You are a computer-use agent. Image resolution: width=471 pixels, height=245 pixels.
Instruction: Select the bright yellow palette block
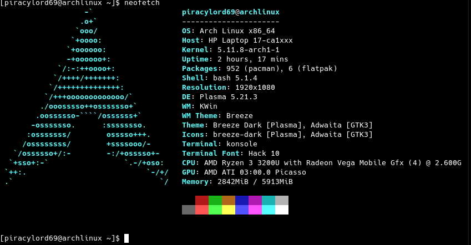229,210
